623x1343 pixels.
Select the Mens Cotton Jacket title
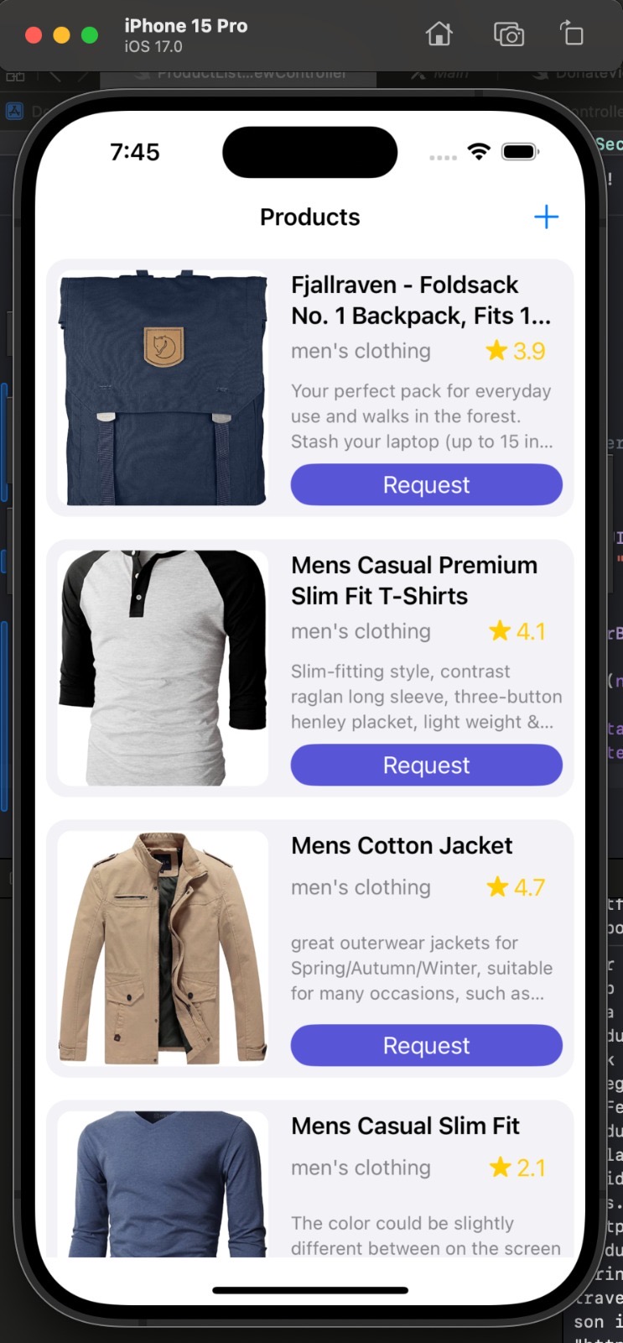pos(402,845)
